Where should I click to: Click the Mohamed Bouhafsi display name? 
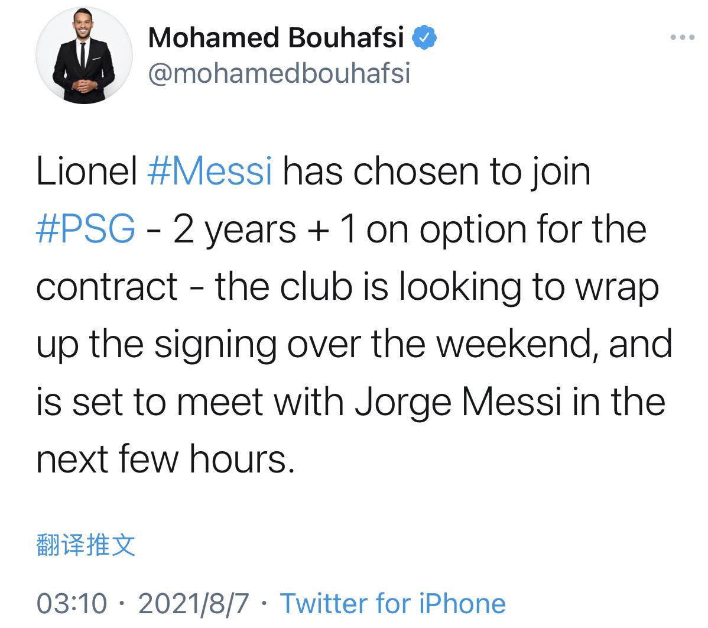click(276, 38)
